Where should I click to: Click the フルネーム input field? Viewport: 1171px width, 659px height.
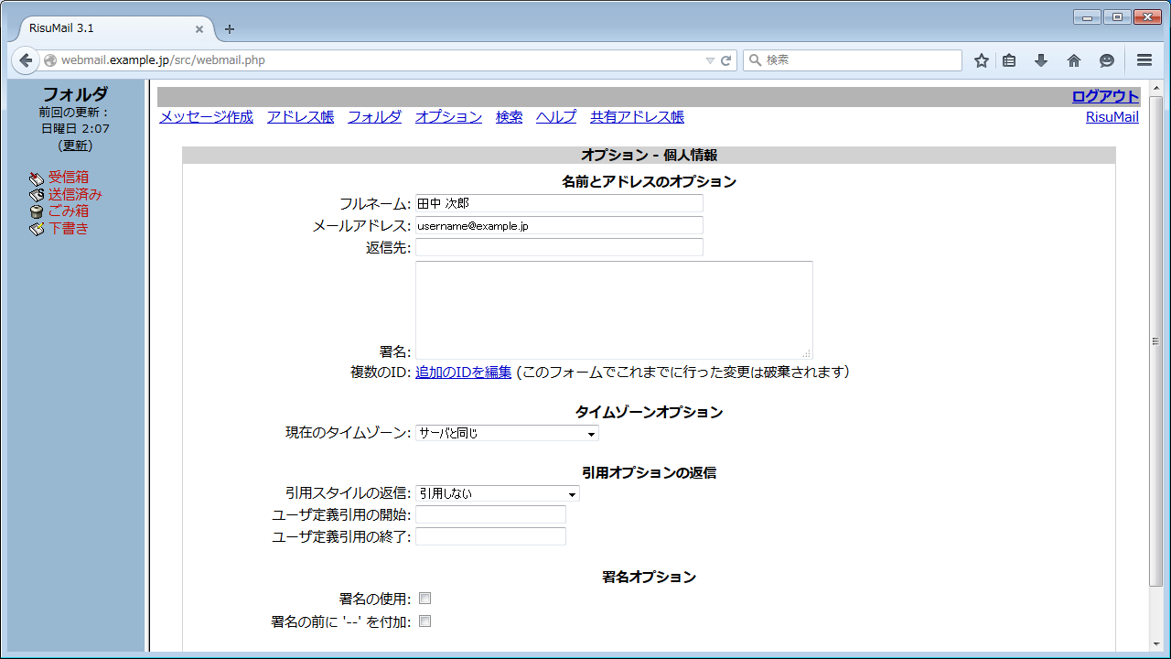(559, 203)
